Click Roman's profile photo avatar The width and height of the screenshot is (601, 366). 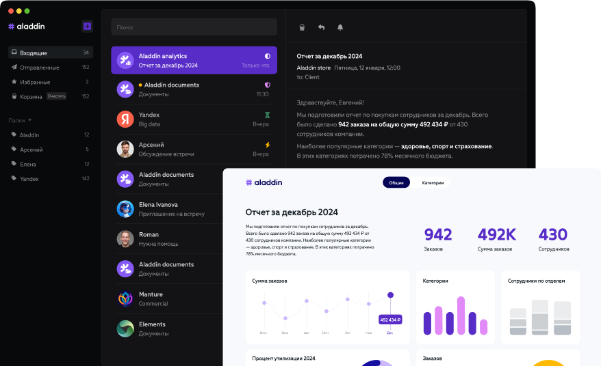tap(125, 239)
